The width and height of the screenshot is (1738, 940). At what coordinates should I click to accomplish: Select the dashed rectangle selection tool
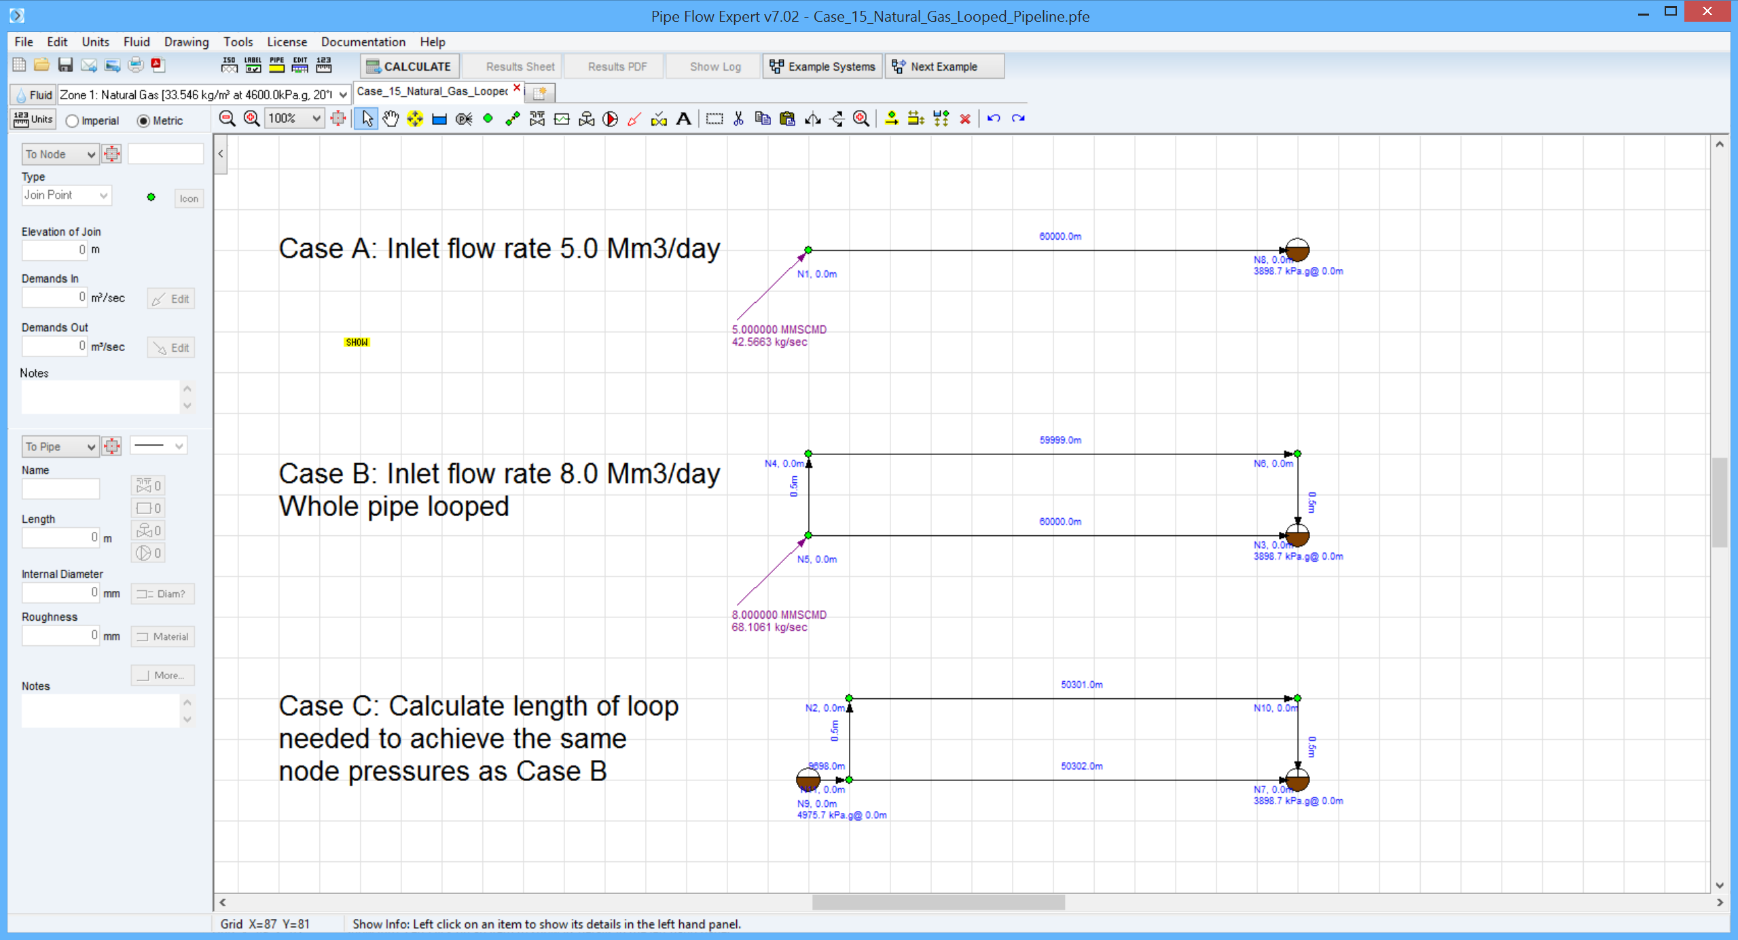714,119
